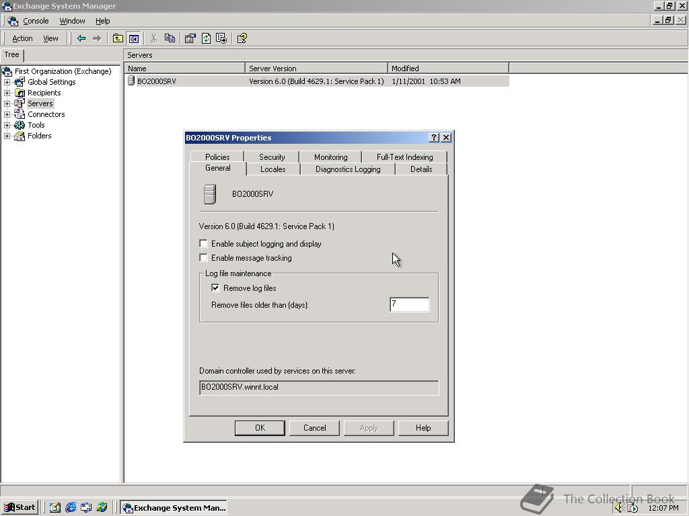Click the Remove files older than days field

[x=410, y=304]
